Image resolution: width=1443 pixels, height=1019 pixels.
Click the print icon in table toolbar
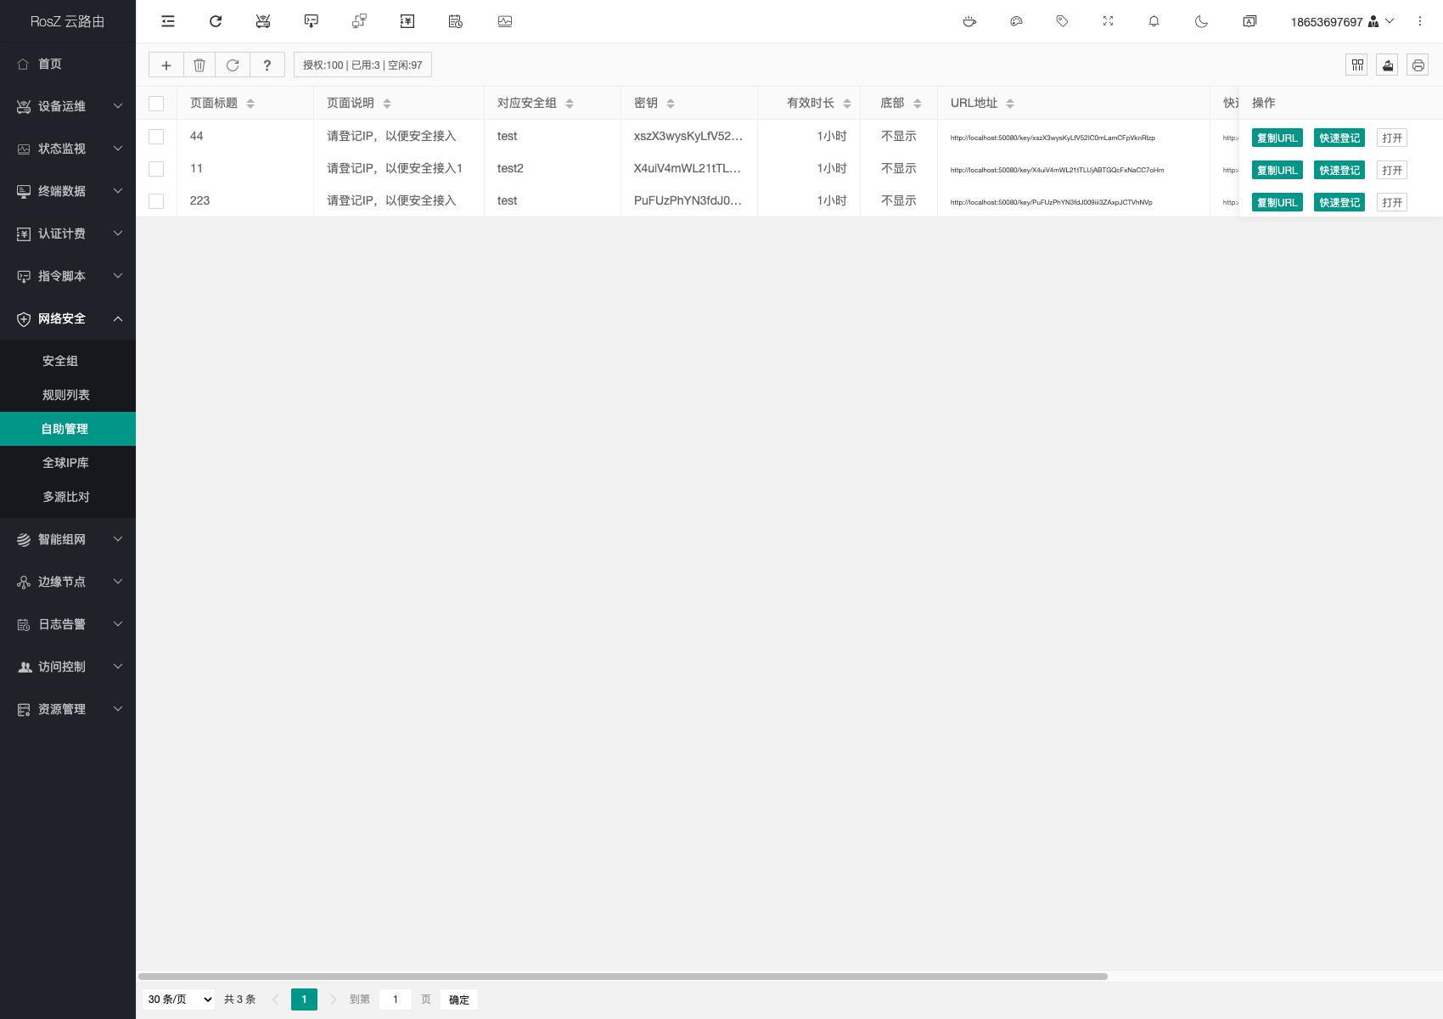tap(1418, 65)
